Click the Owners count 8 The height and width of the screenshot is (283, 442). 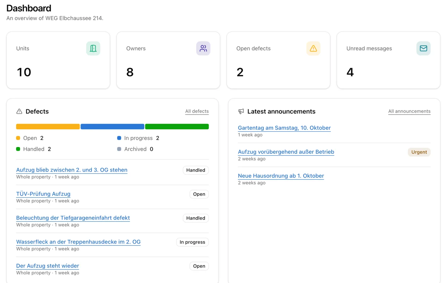point(130,72)
